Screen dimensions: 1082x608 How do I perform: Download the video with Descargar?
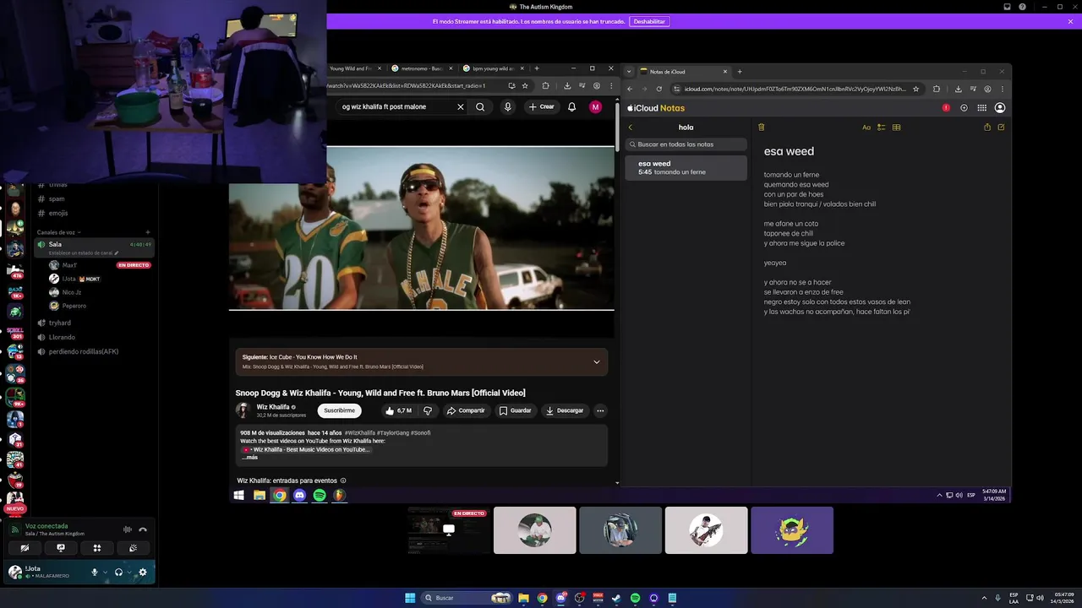tap(565, 410)
